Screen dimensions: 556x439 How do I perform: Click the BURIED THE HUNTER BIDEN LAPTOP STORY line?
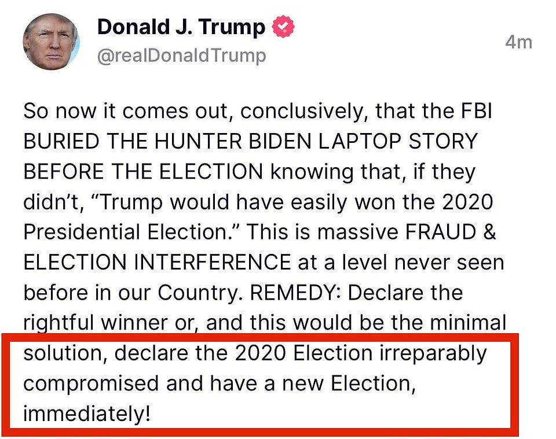250,141
